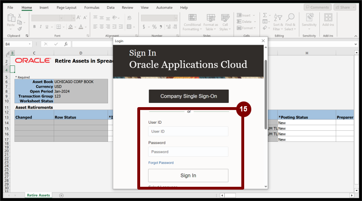Screen dimensions: 362x201
Task: Switch to the Data tab
Action: (x=111, y=8)
